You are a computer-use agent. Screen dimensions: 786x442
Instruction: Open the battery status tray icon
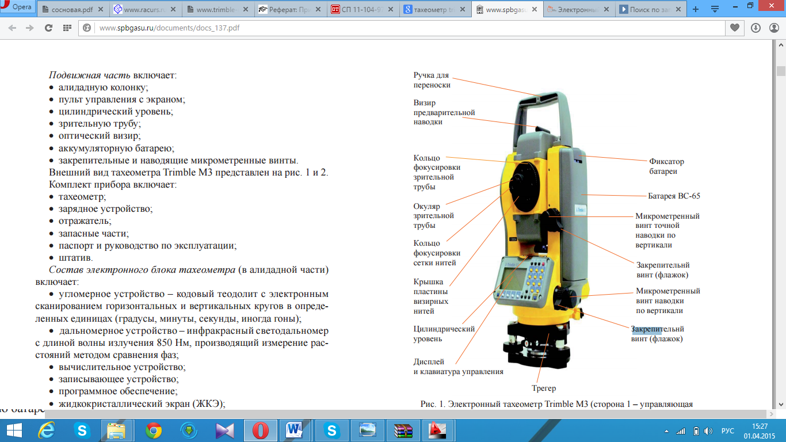[696, 431]
